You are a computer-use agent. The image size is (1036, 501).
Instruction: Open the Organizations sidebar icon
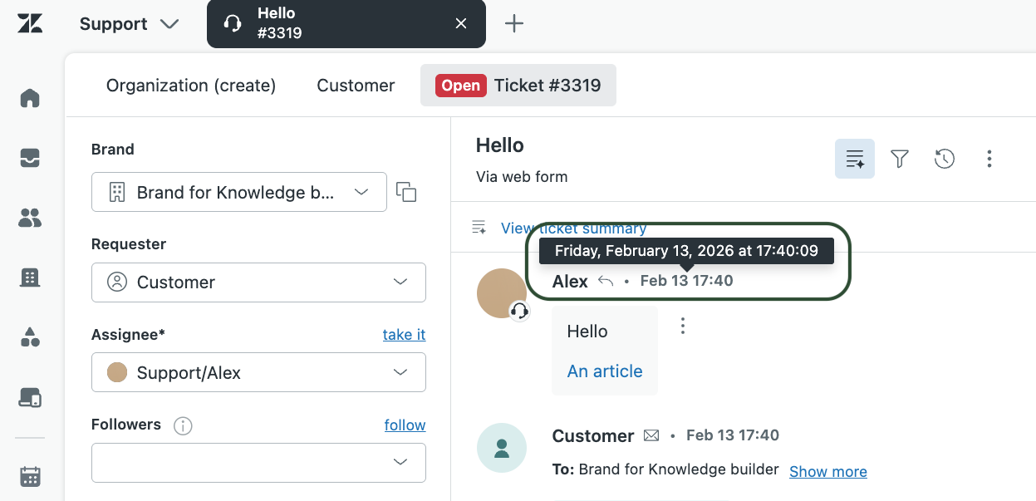tap(29, 278)
